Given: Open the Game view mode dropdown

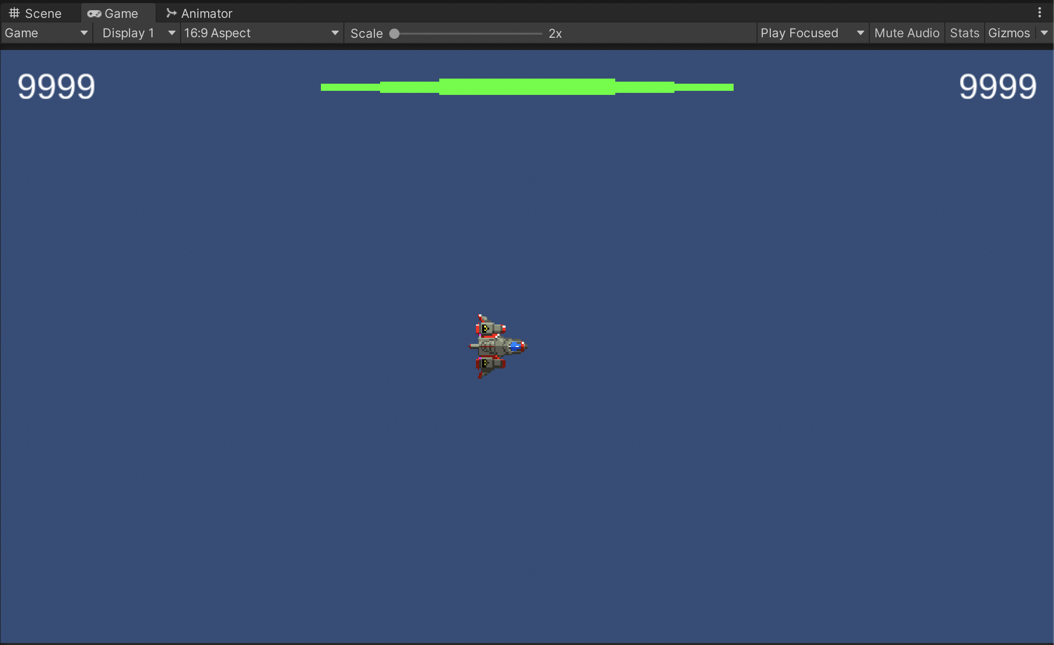Looking at the screenshot, I should coord(46,33).
